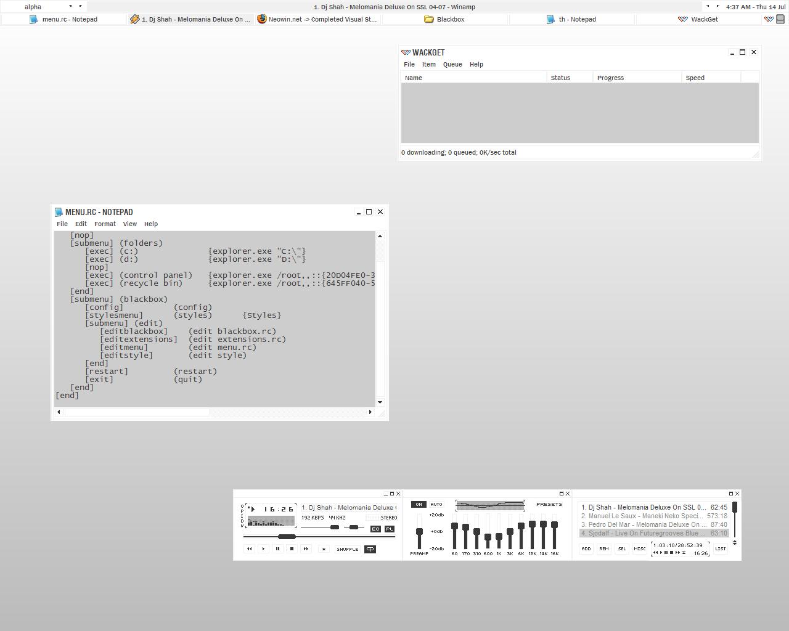
Task: Sort WackGet list by Name column
Action: click(474, 78)
